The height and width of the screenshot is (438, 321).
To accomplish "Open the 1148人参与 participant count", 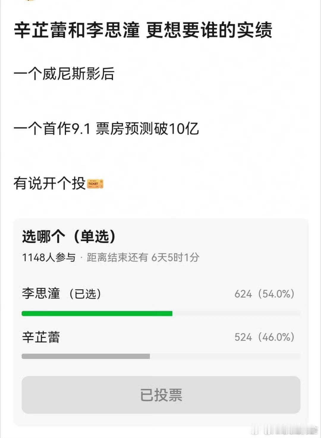I will click(49, 257).
